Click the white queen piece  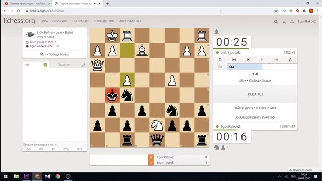click(x=97, y=65)
